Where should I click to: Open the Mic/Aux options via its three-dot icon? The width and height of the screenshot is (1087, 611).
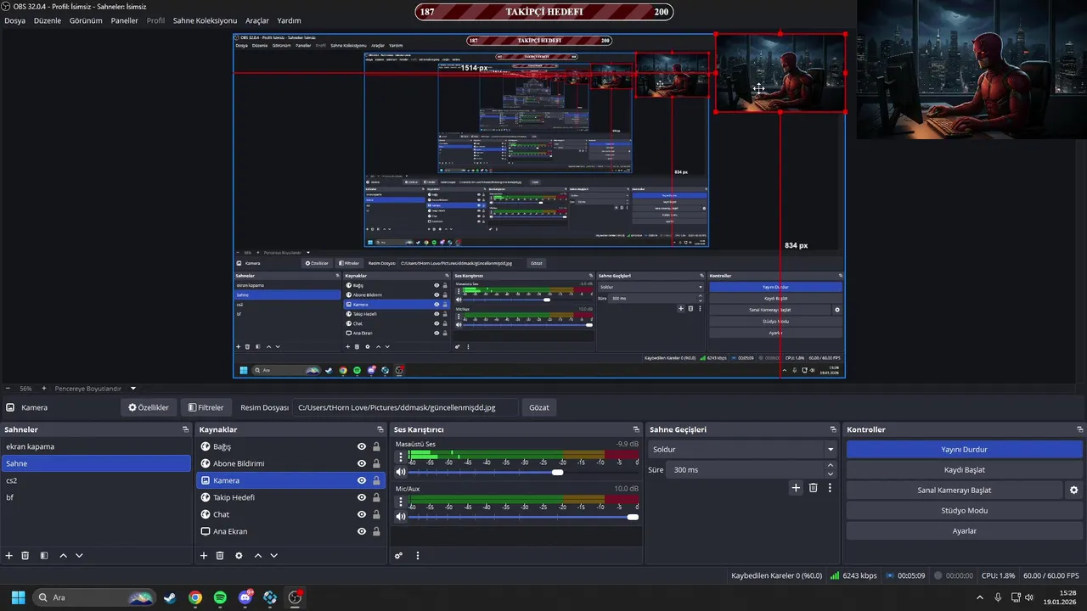pos(401,502)
